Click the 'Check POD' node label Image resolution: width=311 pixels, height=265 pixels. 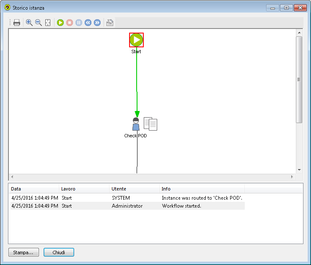tap(135, 136)
